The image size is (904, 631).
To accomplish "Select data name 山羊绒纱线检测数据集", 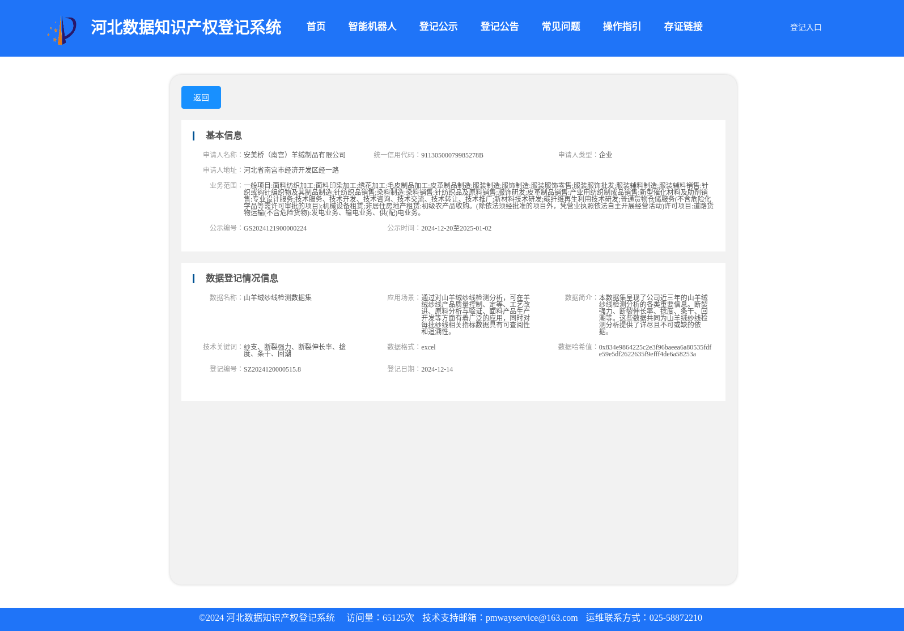I will pos(278,297).
